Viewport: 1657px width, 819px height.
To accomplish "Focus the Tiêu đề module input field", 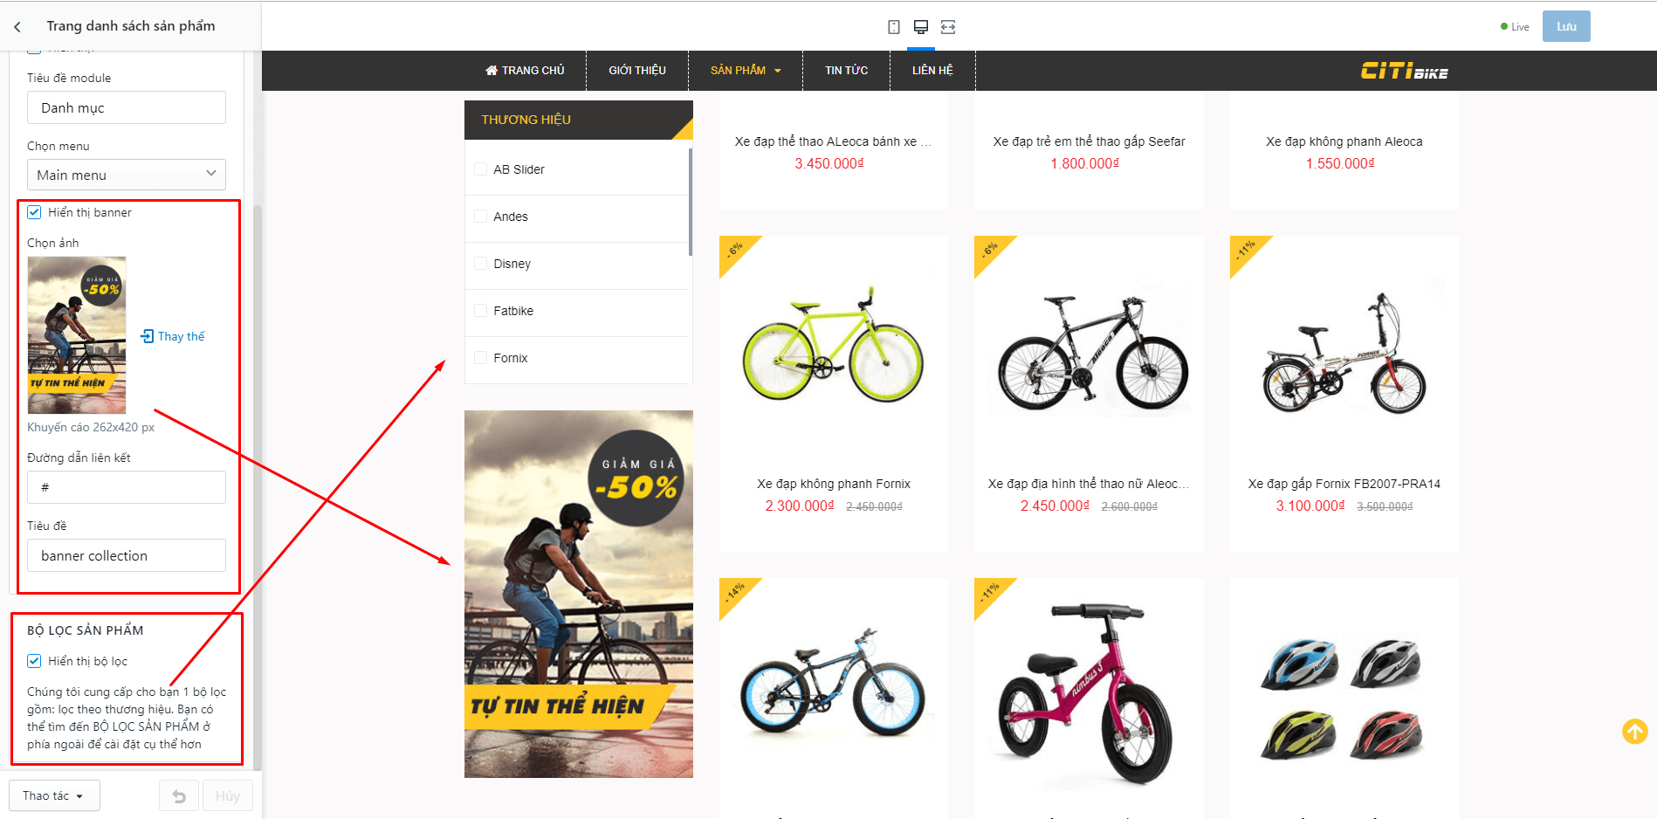I will [127, 107].
